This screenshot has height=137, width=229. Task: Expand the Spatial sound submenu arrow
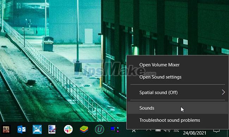pos(223,92)
